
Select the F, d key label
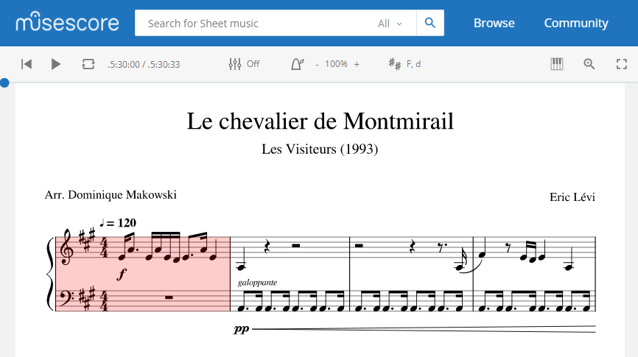click(413, 64)
